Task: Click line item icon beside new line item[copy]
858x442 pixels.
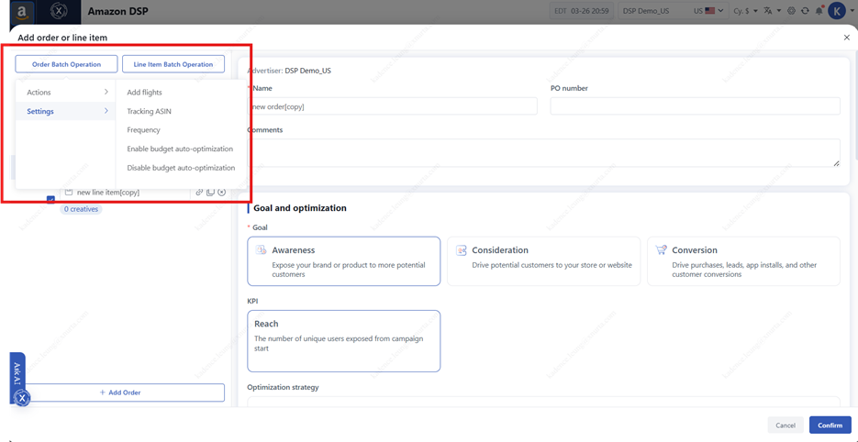Action: pyautogui.click(x=69, y=192)
